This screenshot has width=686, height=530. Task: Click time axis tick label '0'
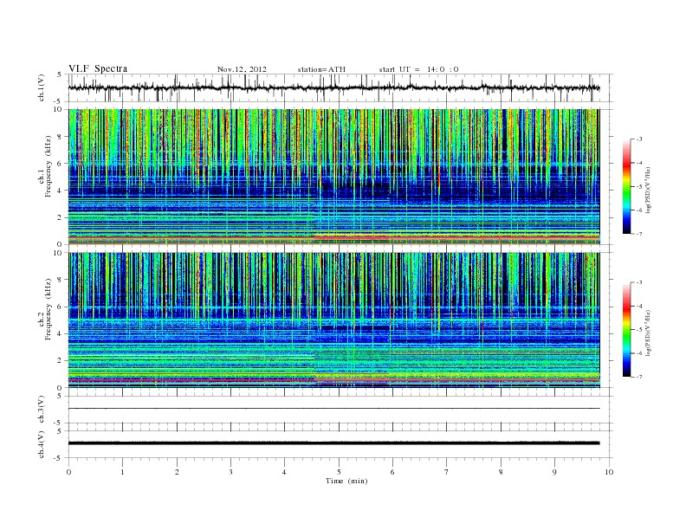coord(68,472)
